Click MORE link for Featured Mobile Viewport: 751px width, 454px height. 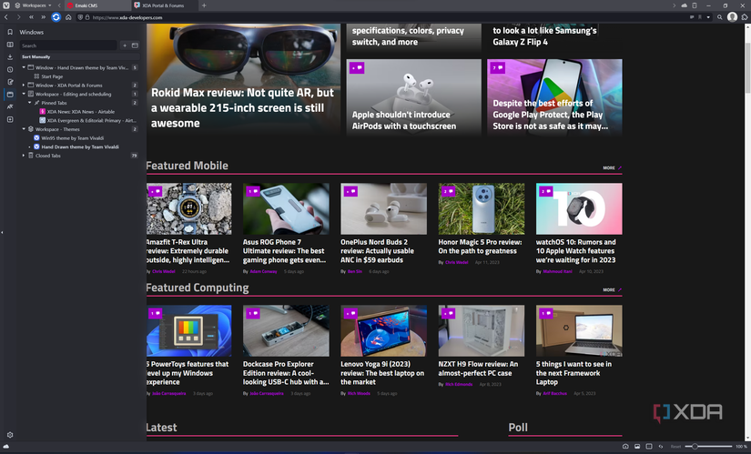[x=612, y=167]
